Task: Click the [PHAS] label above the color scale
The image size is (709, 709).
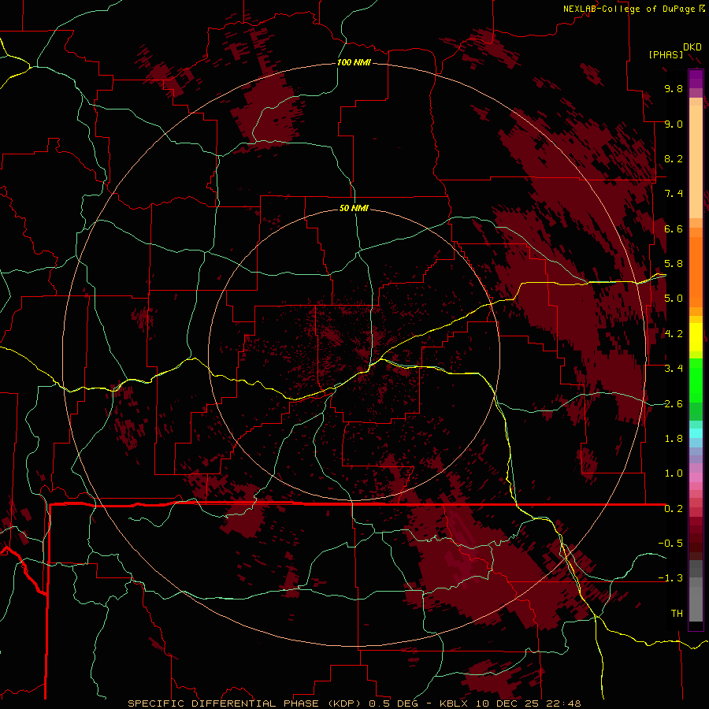Action: (x=666, y=55)
